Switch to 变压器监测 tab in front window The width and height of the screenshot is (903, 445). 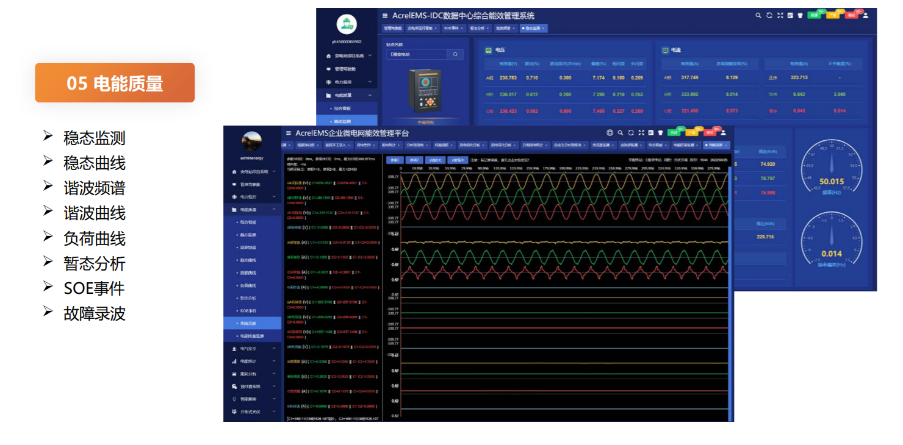[x=603, y=145]
